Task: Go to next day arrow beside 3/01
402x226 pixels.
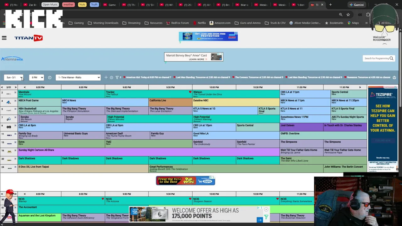Action: click(15, 87)
